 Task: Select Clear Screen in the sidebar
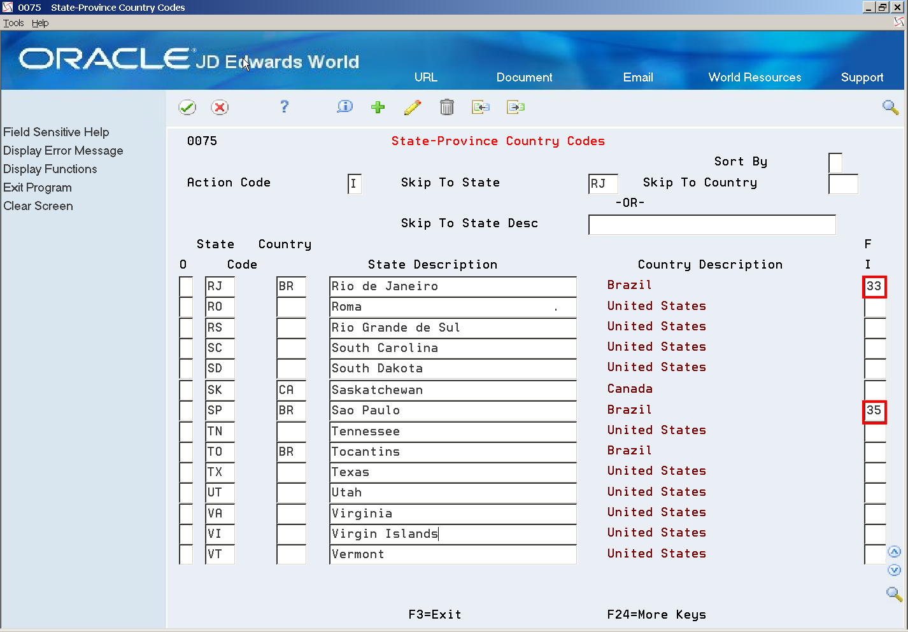pyautogui.click(x=38, y=206)
